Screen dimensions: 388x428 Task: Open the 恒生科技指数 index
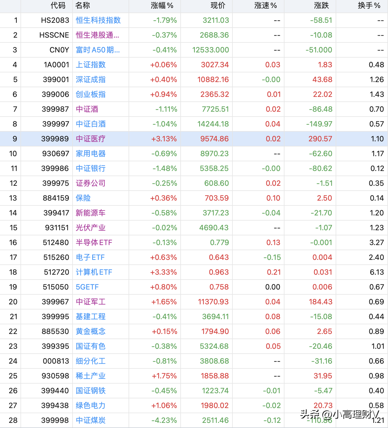pyautogui.click(x=98, y=20)
